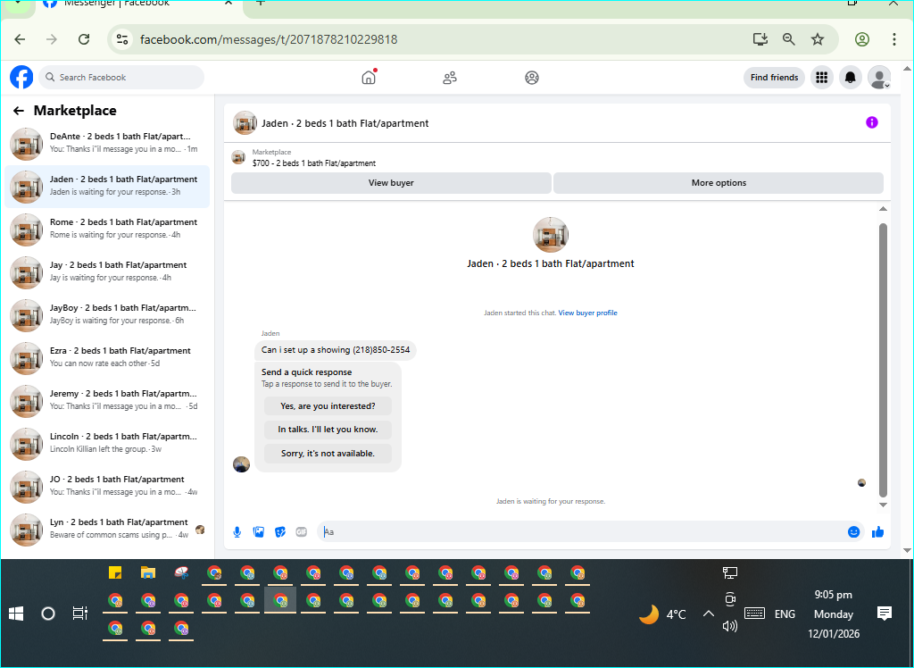Open the Jeremy conversation
The image size is (914, 668).
[x=107, y=401]
